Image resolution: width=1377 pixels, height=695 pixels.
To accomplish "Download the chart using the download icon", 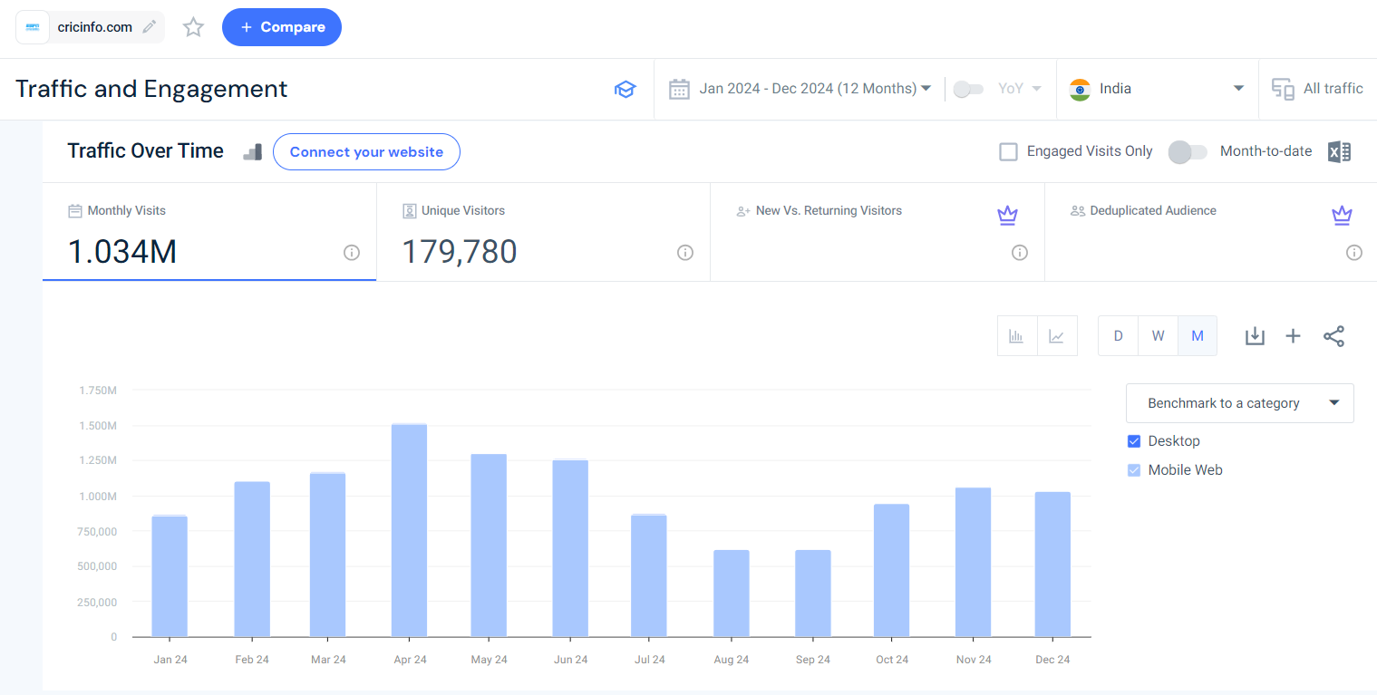I will point(1255,335).
